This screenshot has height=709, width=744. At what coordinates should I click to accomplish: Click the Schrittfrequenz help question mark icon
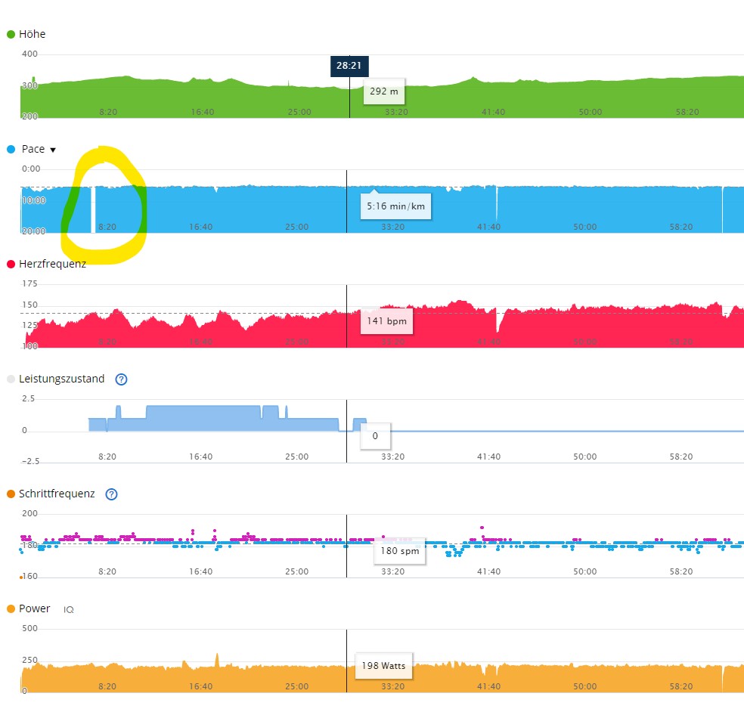tap(111, 494)
